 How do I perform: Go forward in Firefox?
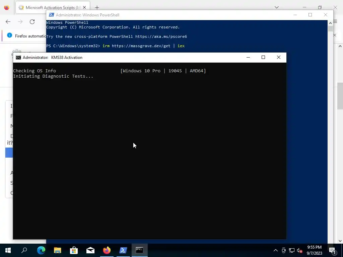tap(20, 22)
